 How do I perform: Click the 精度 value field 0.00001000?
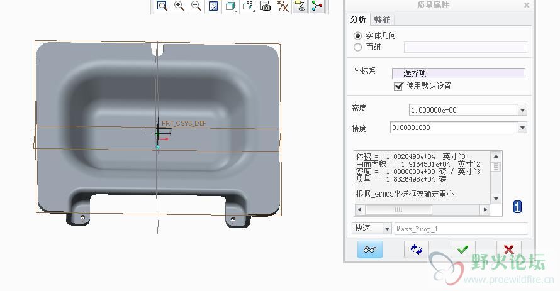coord(454,128)
